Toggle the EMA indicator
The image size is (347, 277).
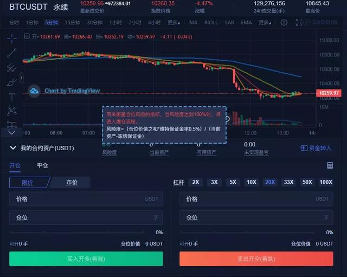[246, 23]
